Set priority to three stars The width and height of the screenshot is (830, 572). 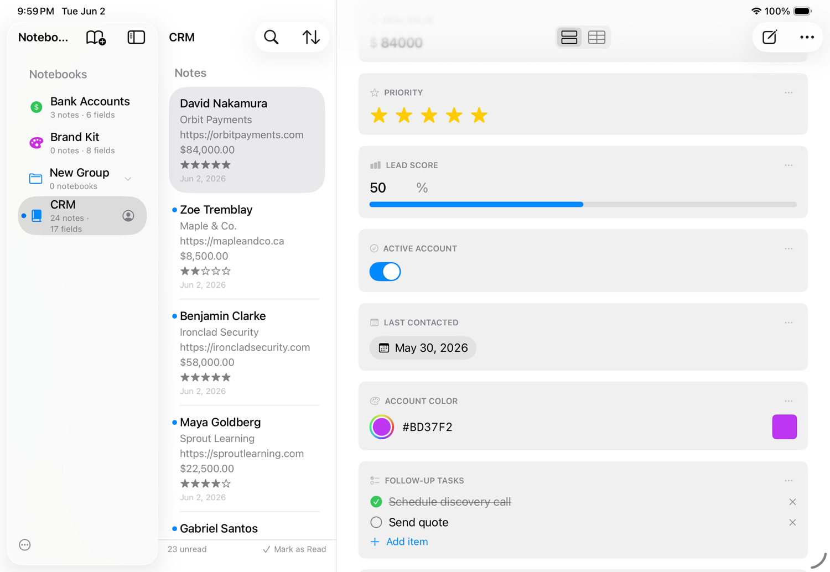tap(429, 116)
